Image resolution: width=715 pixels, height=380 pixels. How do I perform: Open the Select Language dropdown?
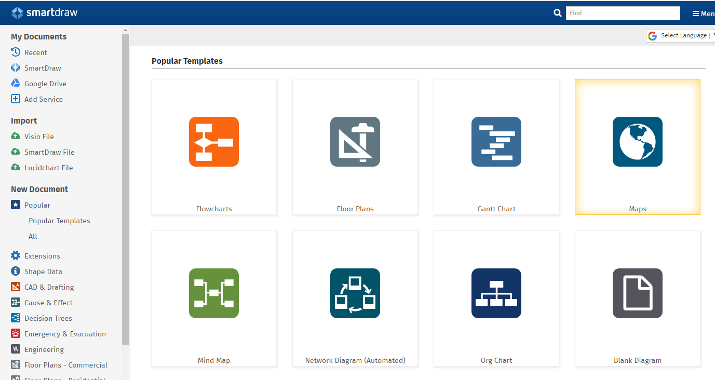(x=683, y=35)
